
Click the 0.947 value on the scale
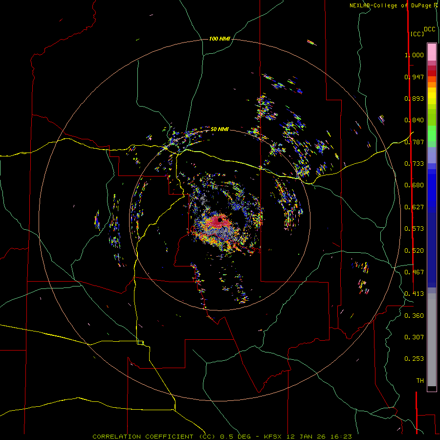pyautogui.click(x=414, y=77)
